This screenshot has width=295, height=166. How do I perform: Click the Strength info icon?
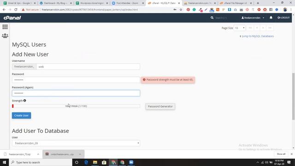tap(24, 101)
